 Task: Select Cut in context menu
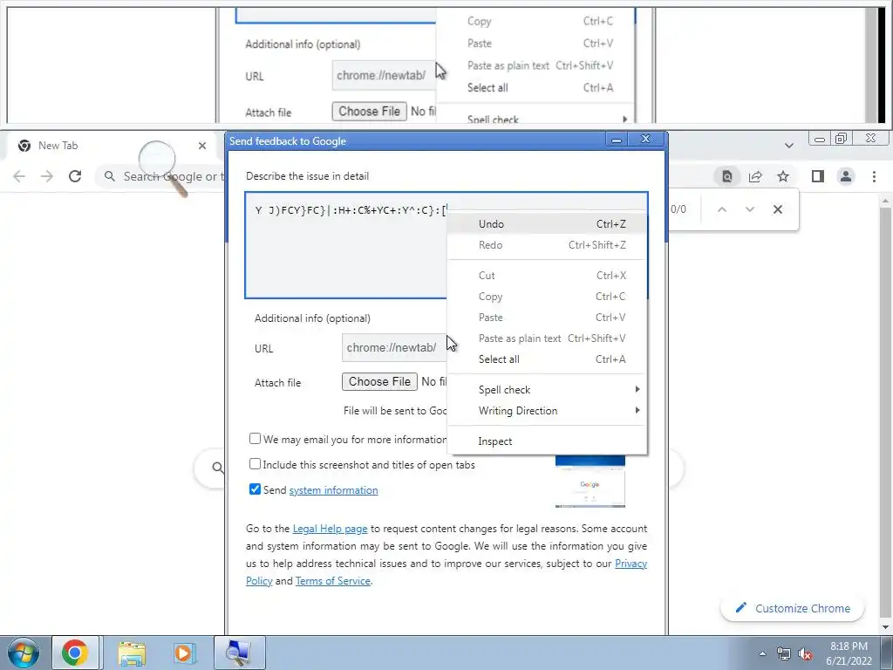[548, 276]
